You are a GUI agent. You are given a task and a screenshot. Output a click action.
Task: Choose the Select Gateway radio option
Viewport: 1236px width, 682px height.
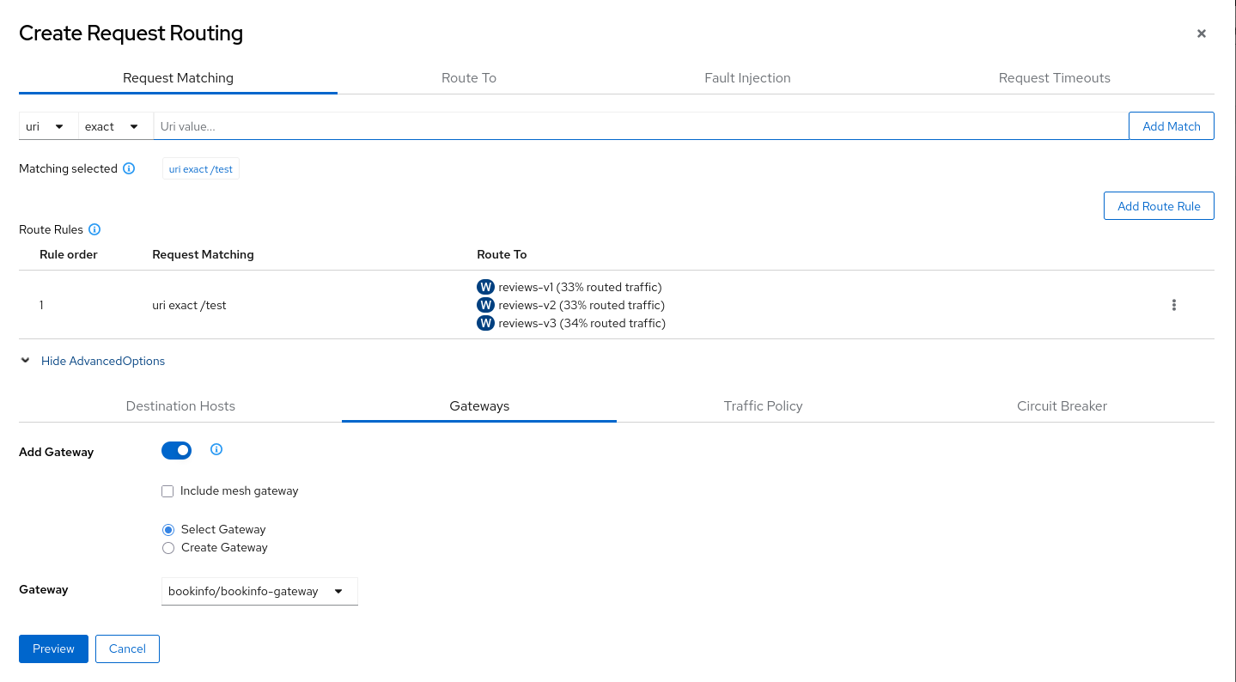click(x=168, y=530)
